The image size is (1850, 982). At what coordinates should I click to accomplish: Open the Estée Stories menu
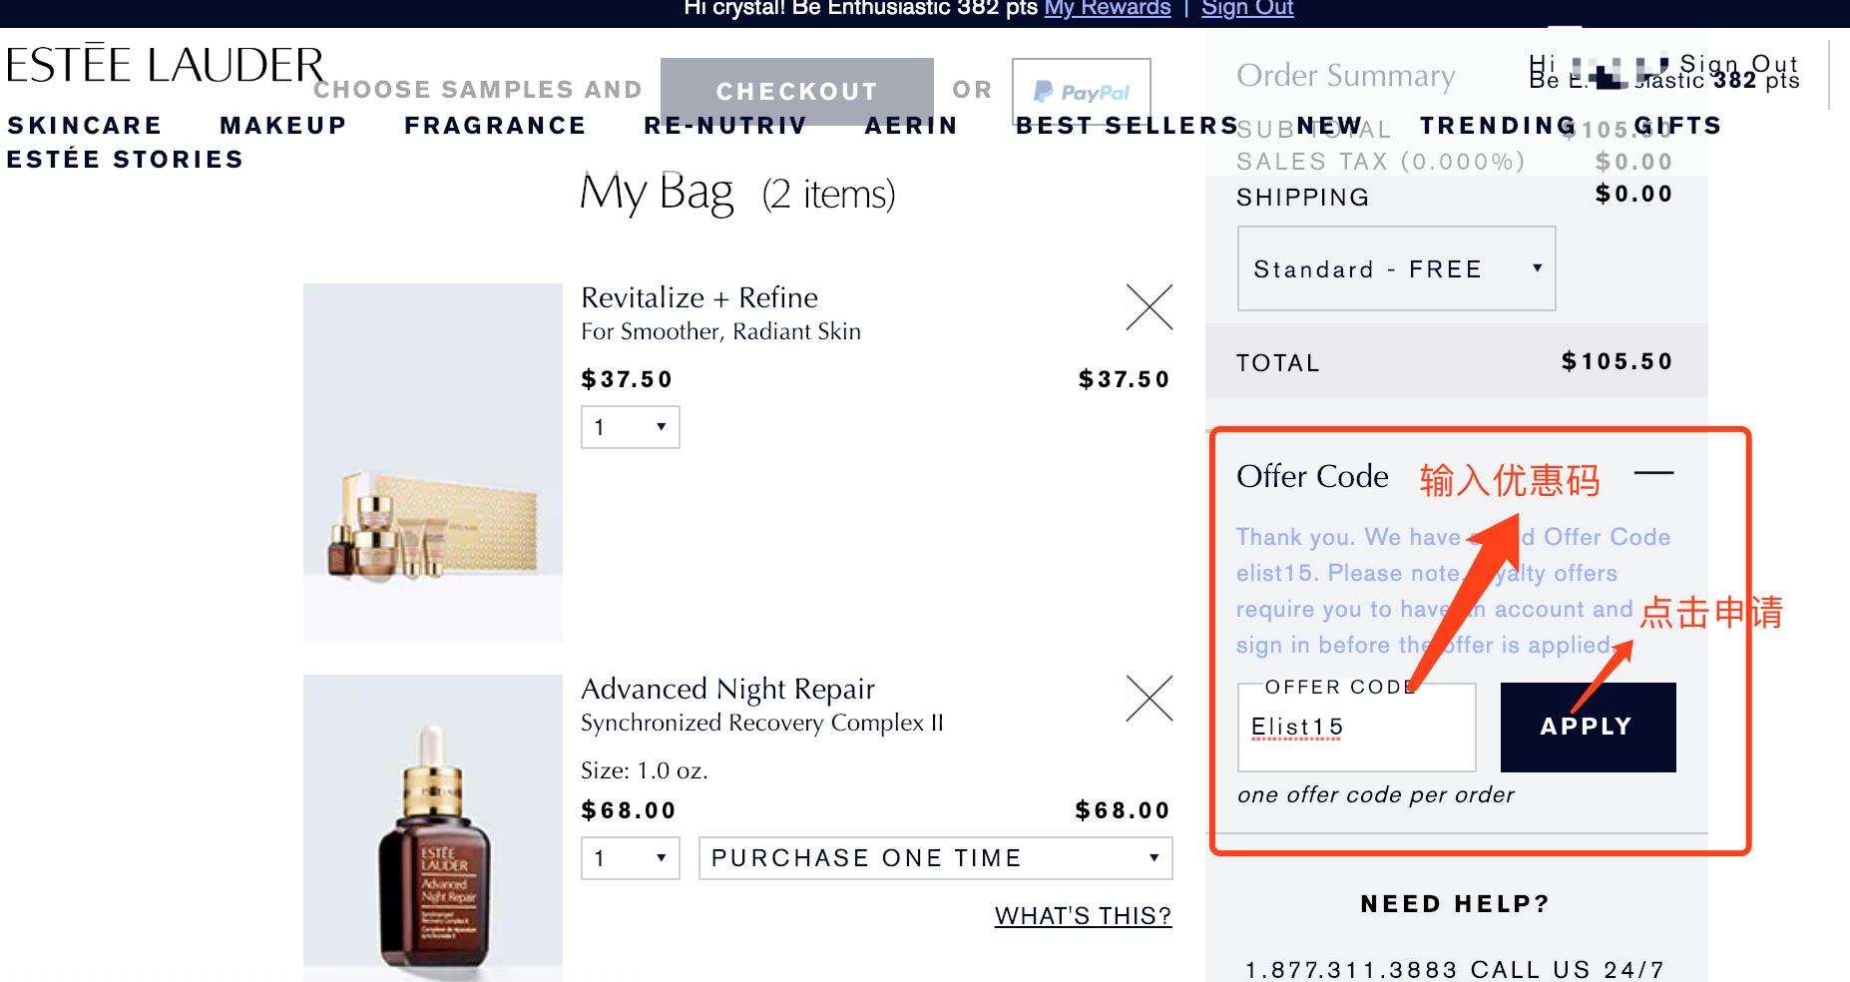pos(125,160)
